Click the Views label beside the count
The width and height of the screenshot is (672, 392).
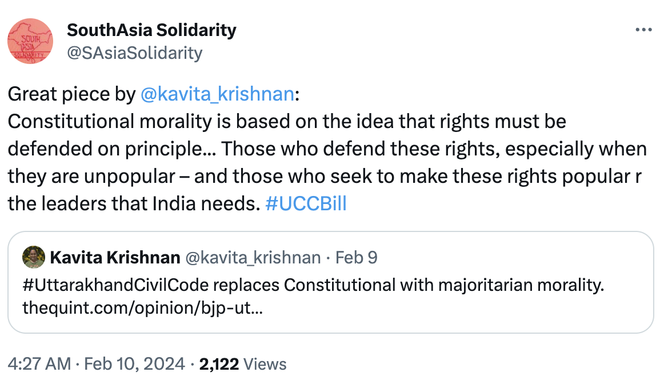[x=265, y=364]
